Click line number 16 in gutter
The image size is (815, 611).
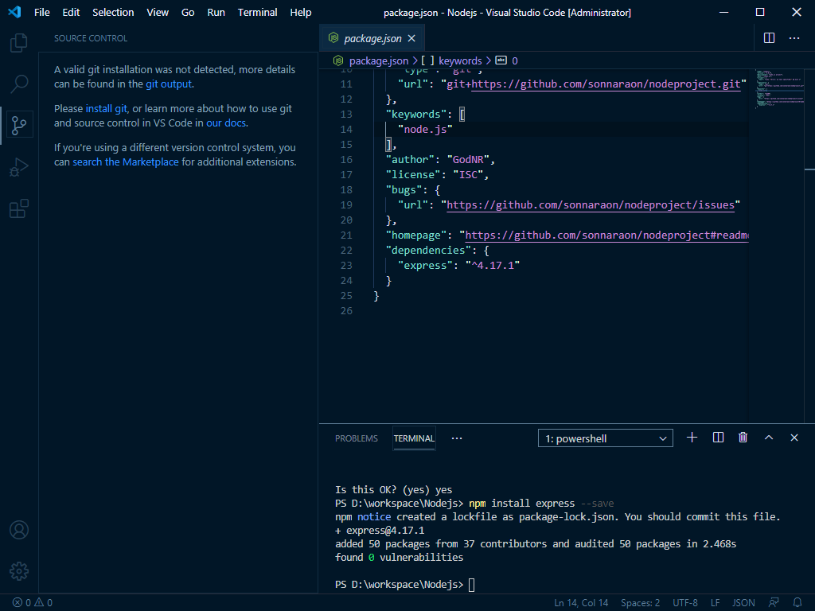[x=346, y=159]
